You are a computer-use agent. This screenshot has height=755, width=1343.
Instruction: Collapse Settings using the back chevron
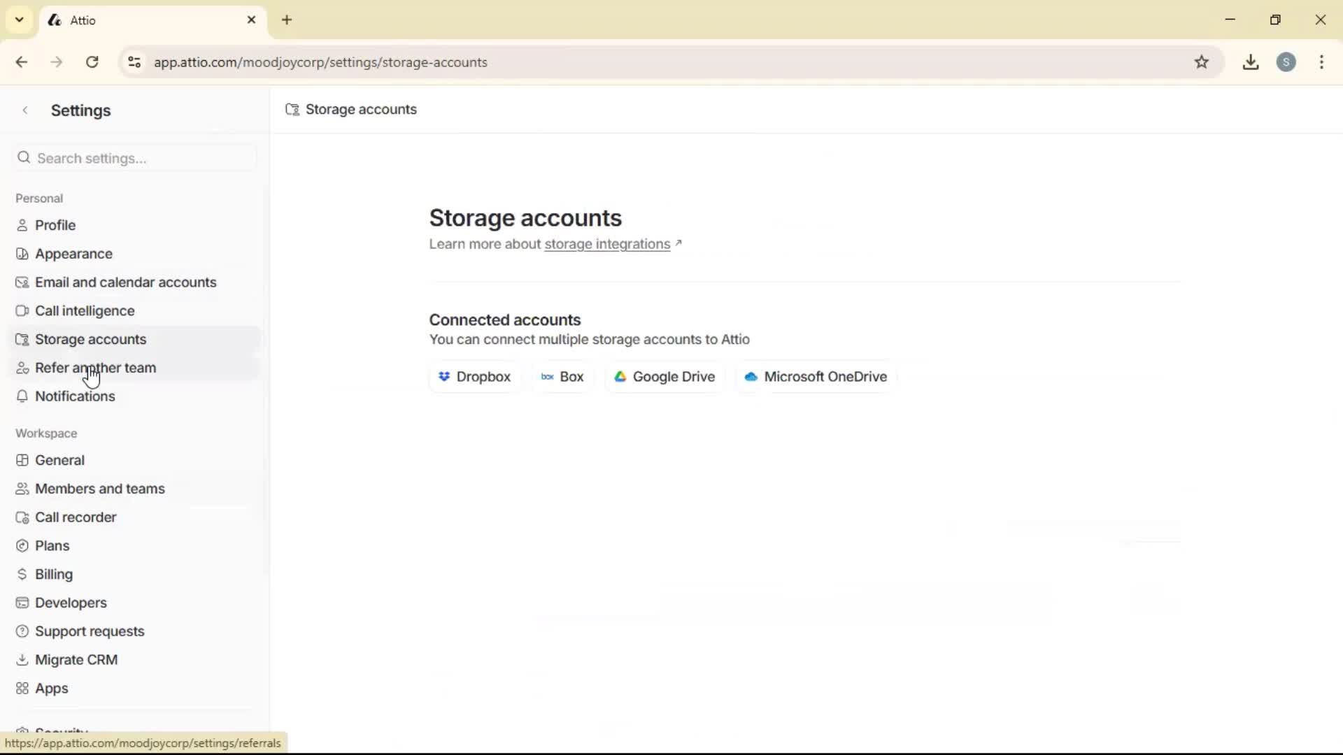pyautogui.click(x=25, y=110)
